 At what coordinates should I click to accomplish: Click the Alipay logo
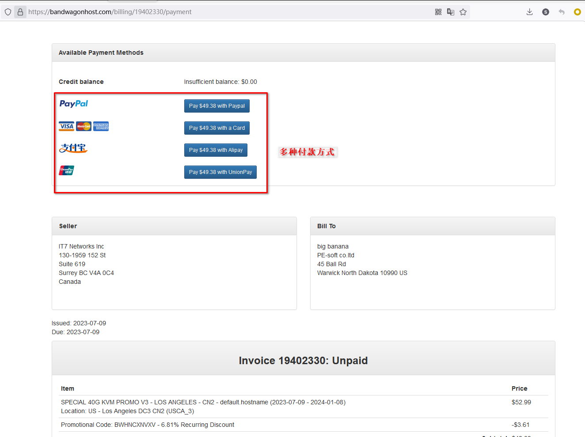point(73,148)
